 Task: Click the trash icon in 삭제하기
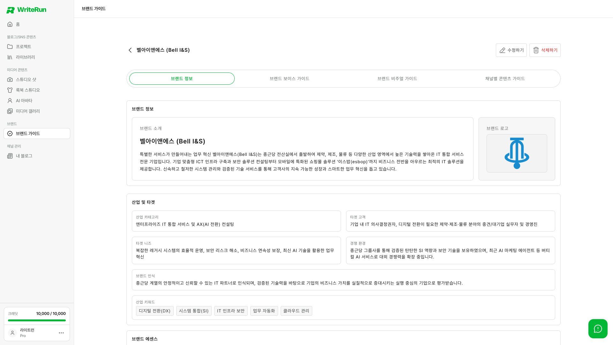coord(536,50)
